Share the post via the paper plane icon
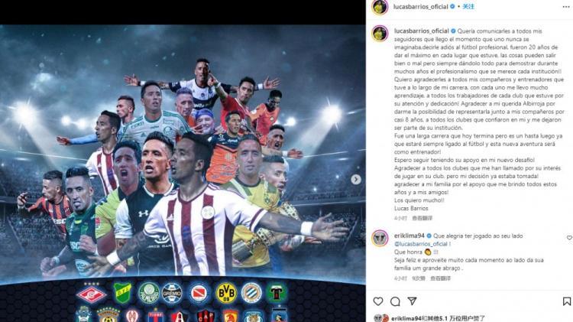 [413, 301]
